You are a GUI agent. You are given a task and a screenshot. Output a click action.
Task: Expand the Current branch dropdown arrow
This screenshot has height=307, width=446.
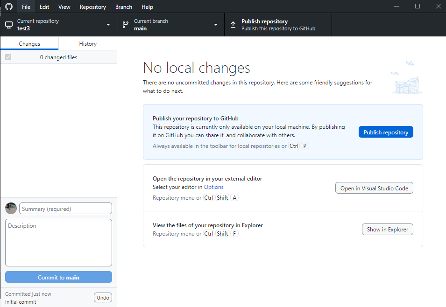pyautogui.click(x=216, y=25)
